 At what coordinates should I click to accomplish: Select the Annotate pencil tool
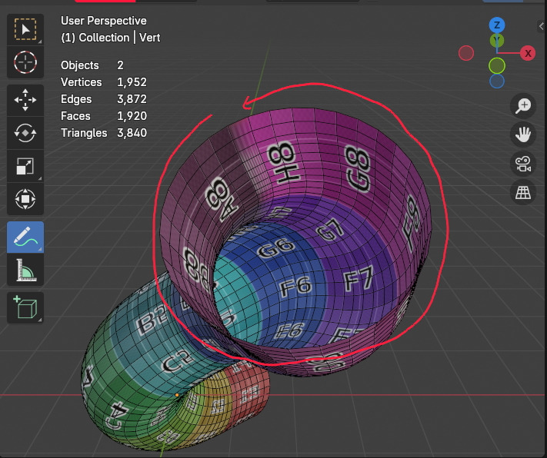(x=25, y=237)
